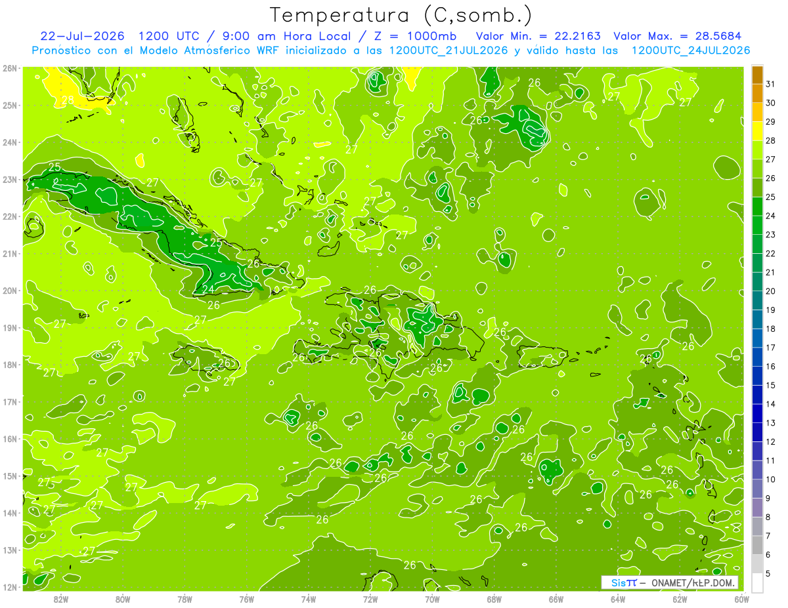Click the "26N" latitude axis label
The image size is (788, 608).
click(9, 68)
